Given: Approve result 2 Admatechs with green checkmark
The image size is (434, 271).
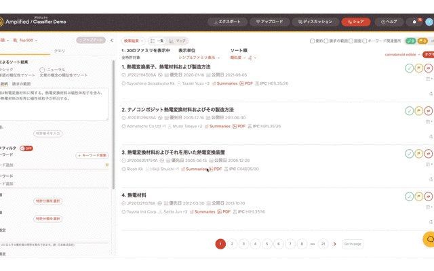Looking at the screenshot, I should [x=409, y=111].
